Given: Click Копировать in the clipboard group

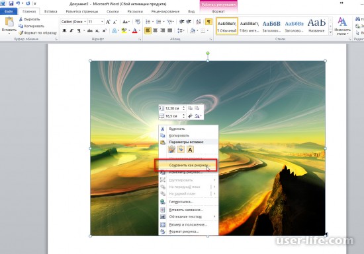Looking at the screenshot, I should tap(32, 26).
